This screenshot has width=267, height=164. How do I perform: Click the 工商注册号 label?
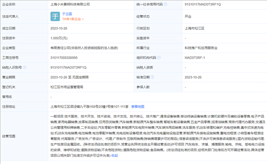[x=10, y=58]
